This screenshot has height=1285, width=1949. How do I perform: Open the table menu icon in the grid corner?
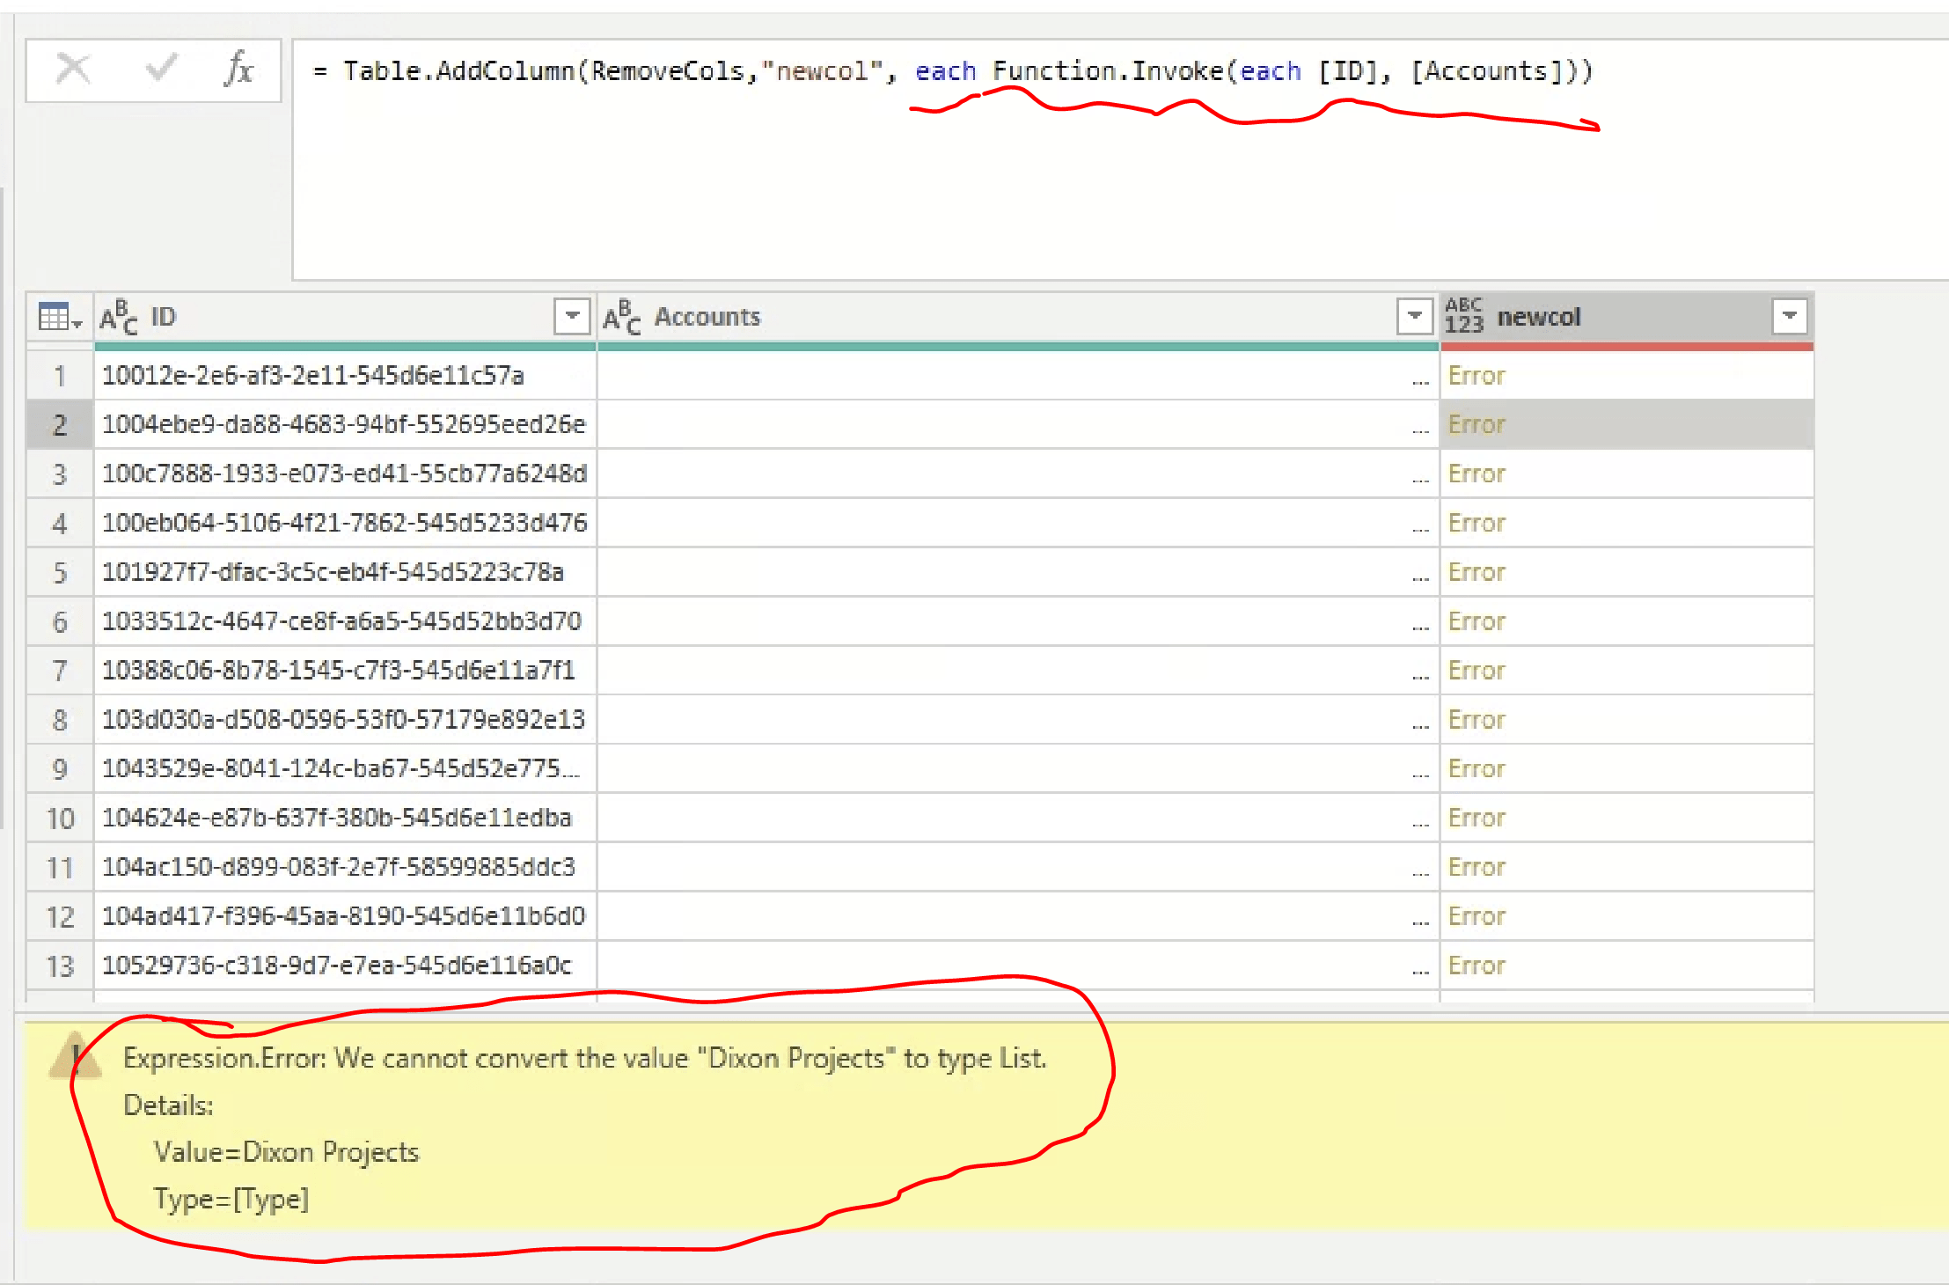coord(55,317)
